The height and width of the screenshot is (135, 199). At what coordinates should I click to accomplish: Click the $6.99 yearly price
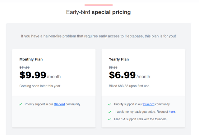point(122,75)
